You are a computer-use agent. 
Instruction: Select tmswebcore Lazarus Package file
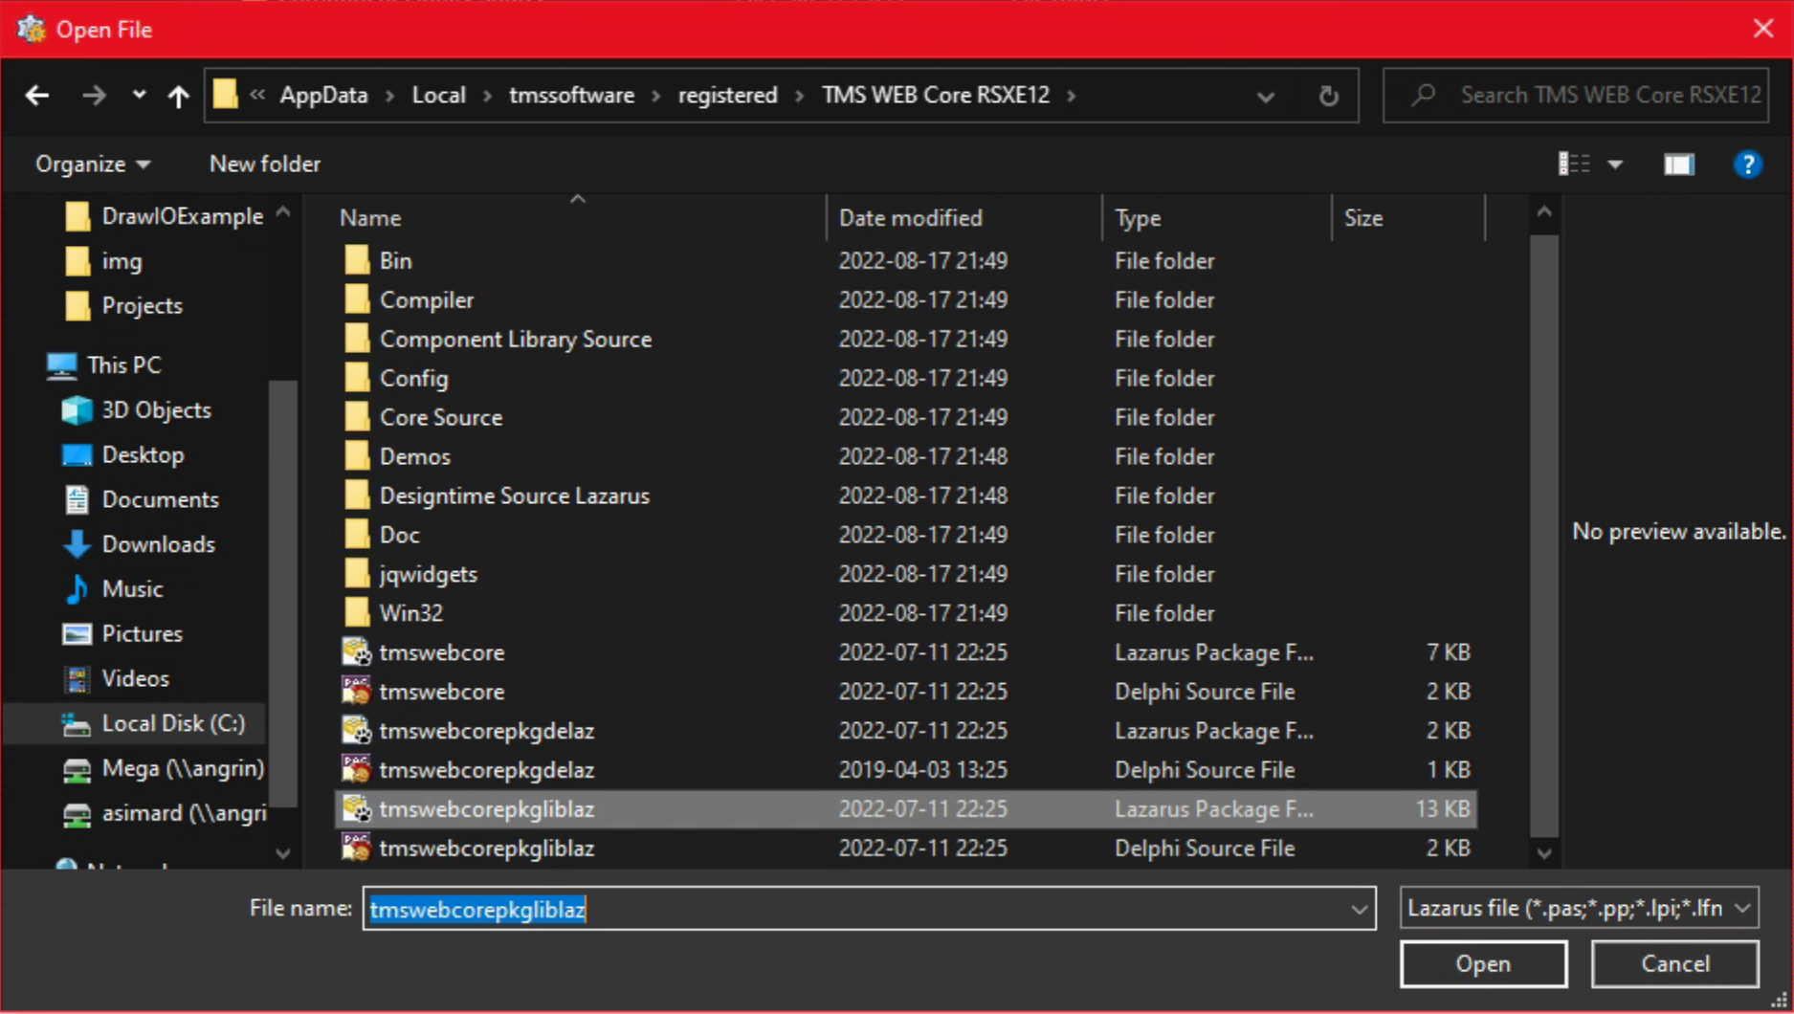pos(905,652)
